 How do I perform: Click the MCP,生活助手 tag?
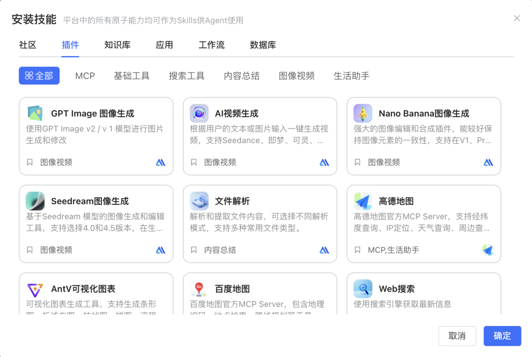click(x=393, y=250)
